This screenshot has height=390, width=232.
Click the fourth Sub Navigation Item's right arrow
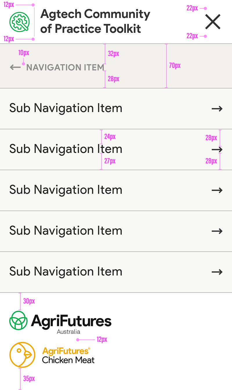217,231
